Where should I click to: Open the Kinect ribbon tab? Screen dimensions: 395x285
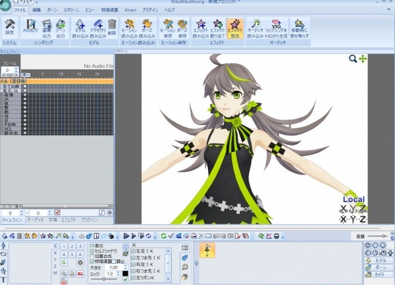(130, 10)
